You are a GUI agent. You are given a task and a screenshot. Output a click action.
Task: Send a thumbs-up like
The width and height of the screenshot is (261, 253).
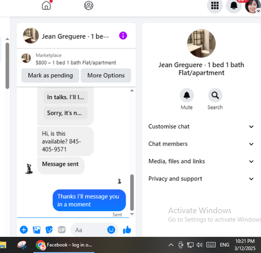point(127,230)
